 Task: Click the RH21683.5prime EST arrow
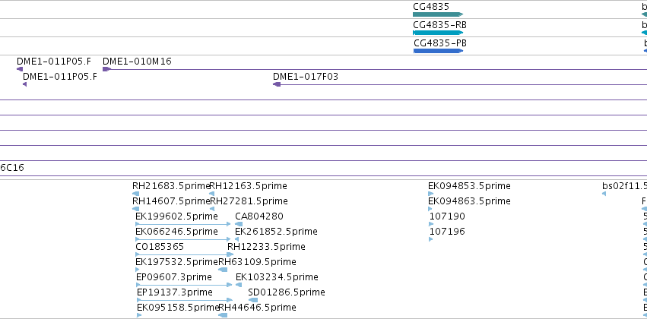136,194
